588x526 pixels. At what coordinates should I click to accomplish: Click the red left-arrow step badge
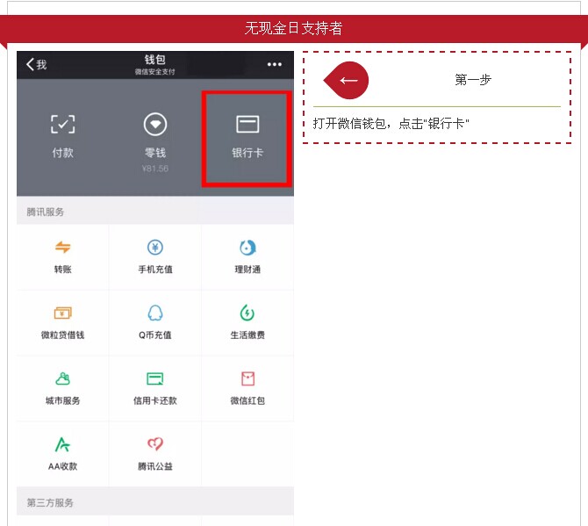[x=346, y=80]
